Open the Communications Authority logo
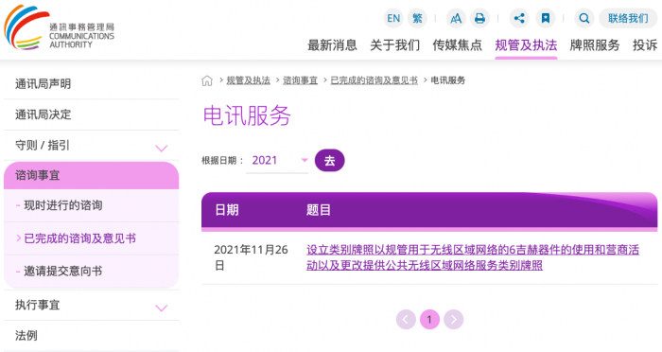This screenshot has height=352, width=662. click(x=59, y=27)
